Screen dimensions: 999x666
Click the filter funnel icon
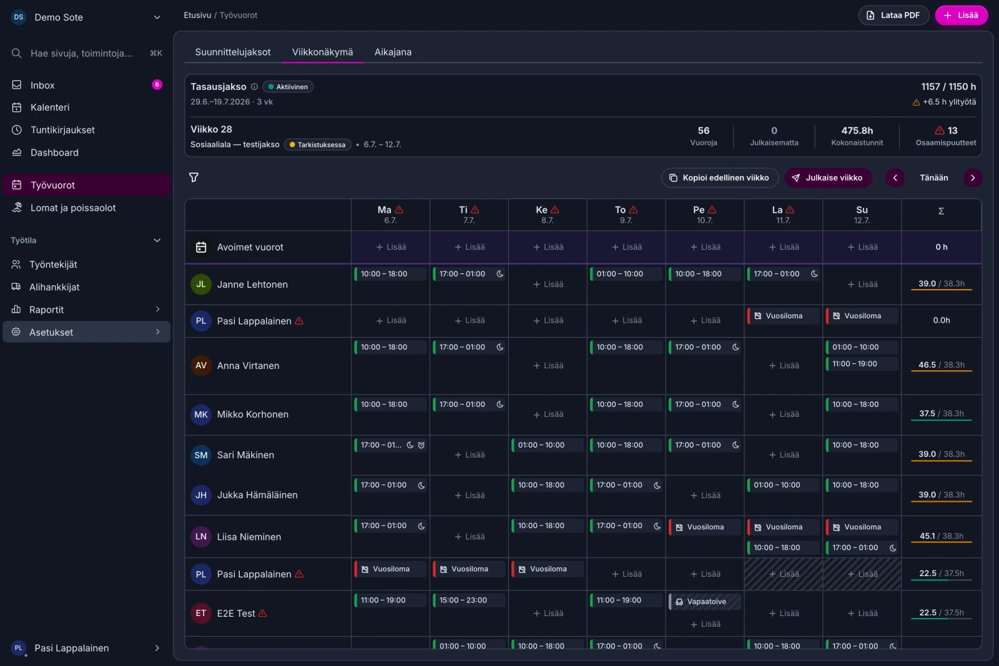(194, 177)
